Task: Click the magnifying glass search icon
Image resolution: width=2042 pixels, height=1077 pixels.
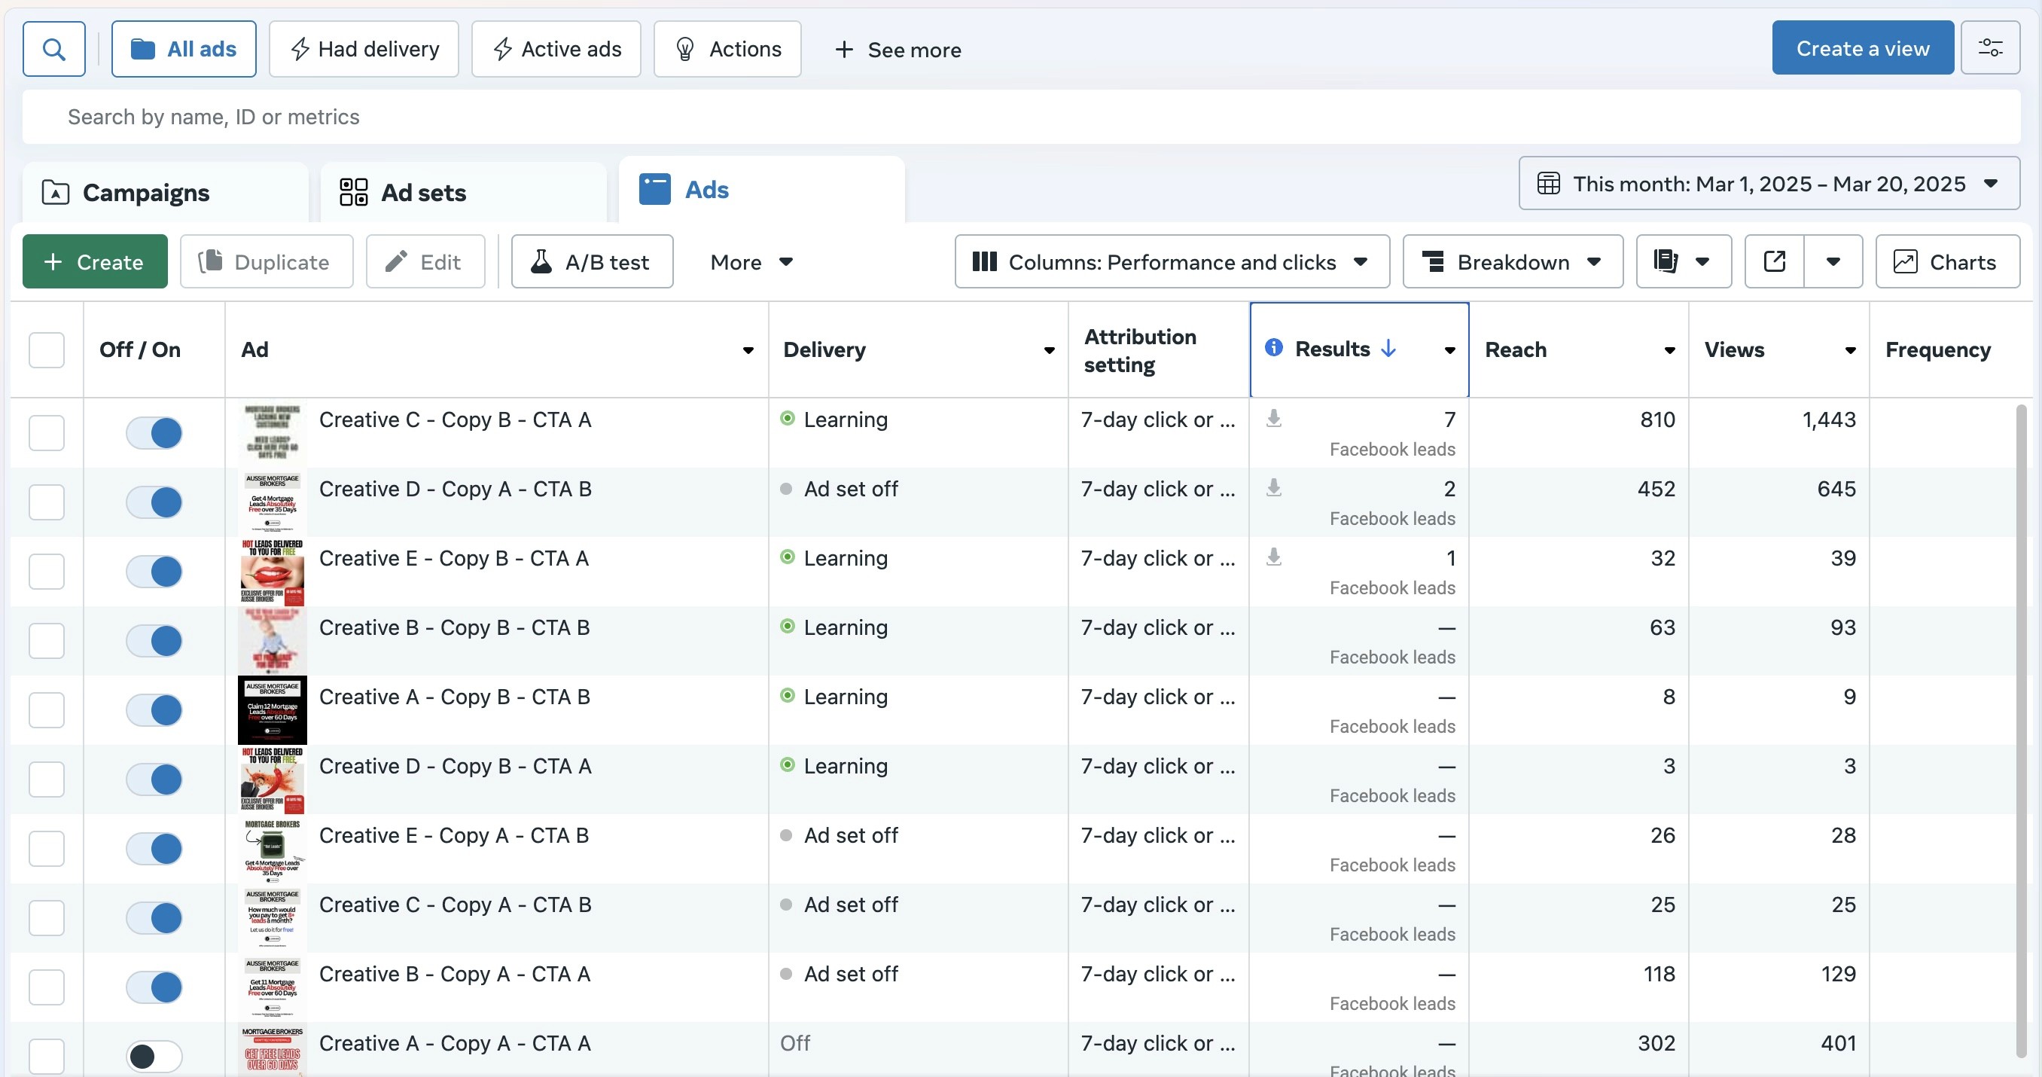Action: (54, 49)
